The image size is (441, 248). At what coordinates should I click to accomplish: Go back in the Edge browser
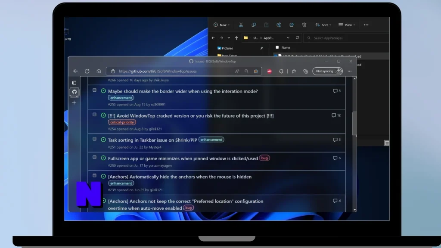click(75, 71)
